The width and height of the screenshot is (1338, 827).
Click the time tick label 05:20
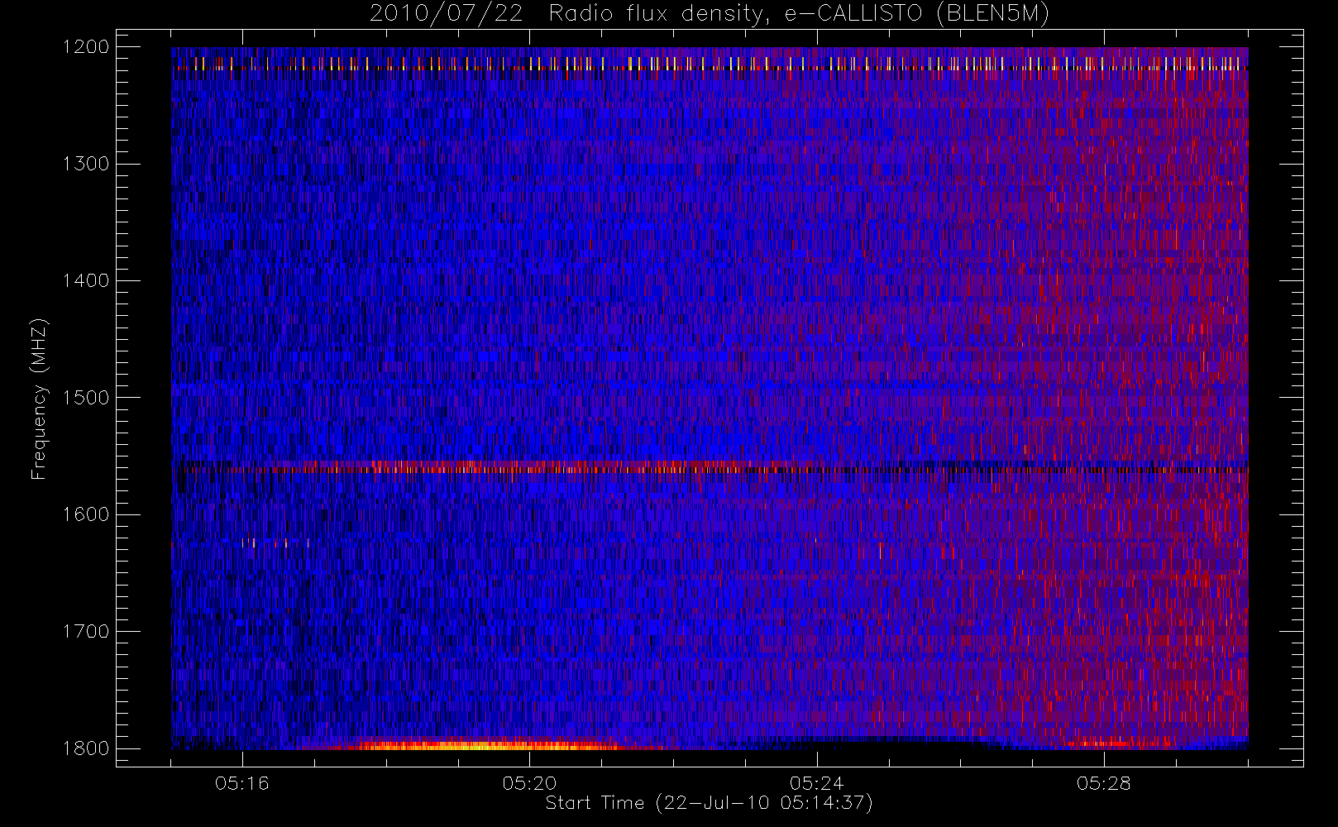(x=529, y=783)
